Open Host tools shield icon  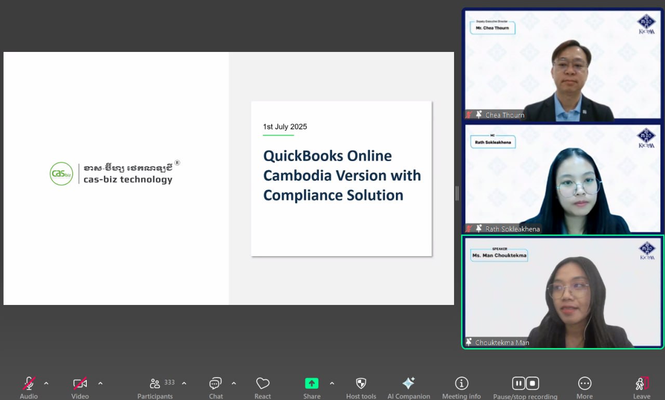pyautogui.click(x=361, y=384)
